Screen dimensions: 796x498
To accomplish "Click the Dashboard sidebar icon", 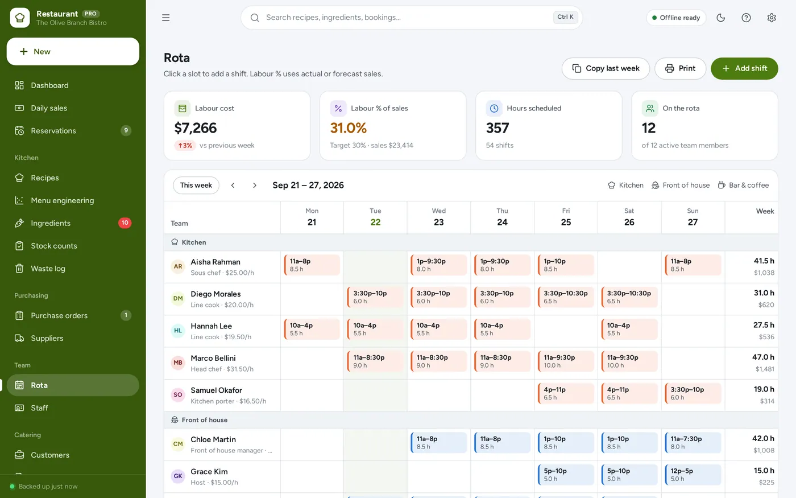I will pyautogui.click(x=19, y=85).
